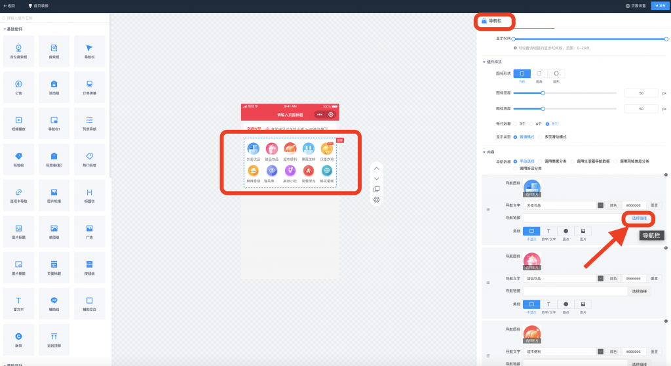This screenshot has width=671, height=366.
Task: Add the 公告 announcement component
Action: click(x=19, y=87)
